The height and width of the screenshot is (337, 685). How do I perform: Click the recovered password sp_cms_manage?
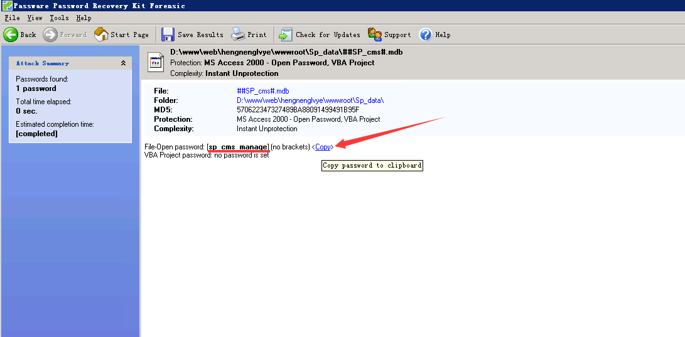point(238,147)
